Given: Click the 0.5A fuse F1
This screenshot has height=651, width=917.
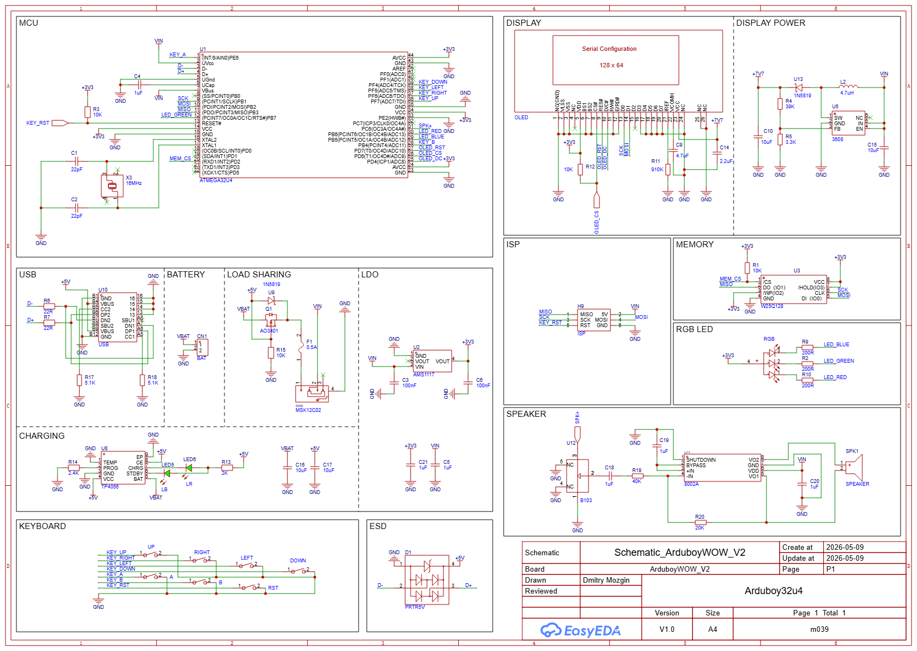Looking at the screenshot, I should 301,347.
